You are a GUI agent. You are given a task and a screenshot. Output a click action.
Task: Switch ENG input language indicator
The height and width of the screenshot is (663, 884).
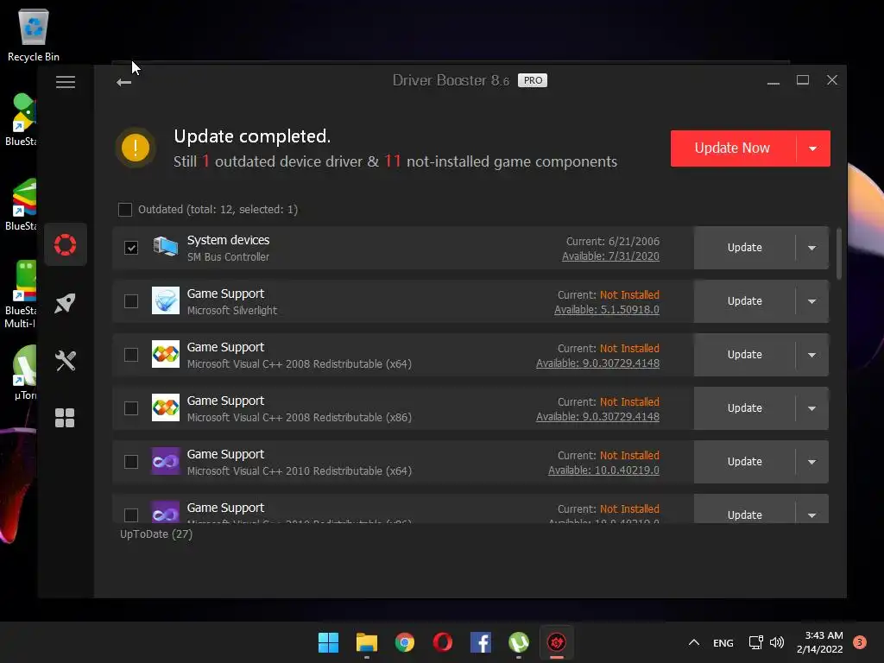click(x=723, y=642)
